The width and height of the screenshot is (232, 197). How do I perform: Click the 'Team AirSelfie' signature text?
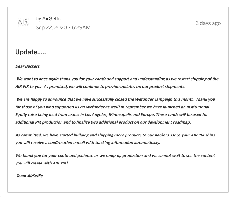coord(30,176)
